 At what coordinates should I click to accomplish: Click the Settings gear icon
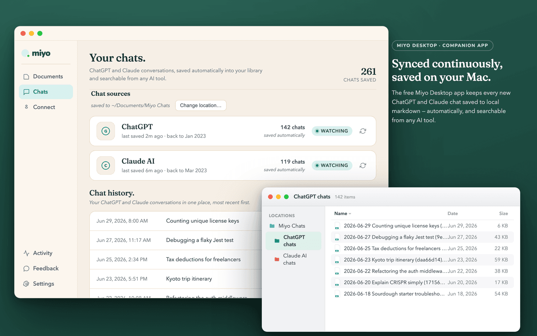[26, 283]
